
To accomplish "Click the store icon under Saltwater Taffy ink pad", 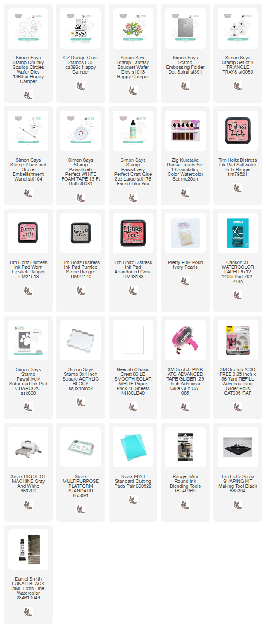I will [x=238, y=188].
